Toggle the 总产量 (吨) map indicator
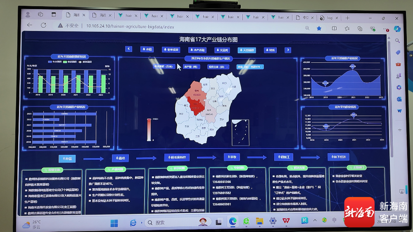This screenshot has height=232, width=413. tap(190, 66)
